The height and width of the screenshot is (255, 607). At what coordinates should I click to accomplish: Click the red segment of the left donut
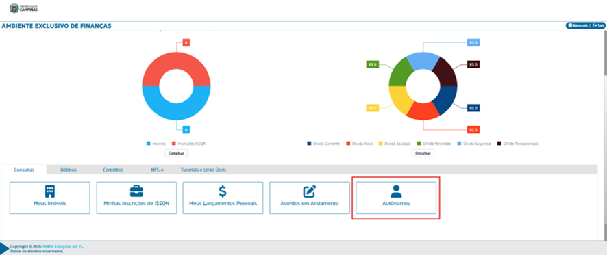(x=176, y=60)
